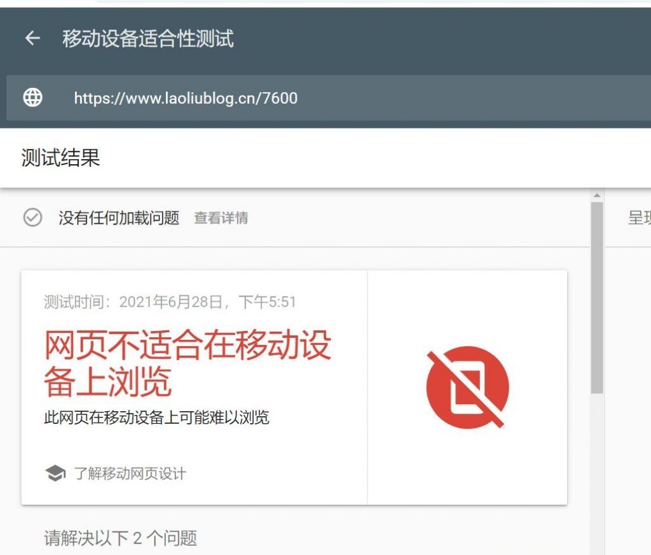The width and height of the screenshot is (651, 555).
Task: Click the graduation cap icon
Action: tap(55, 473)
